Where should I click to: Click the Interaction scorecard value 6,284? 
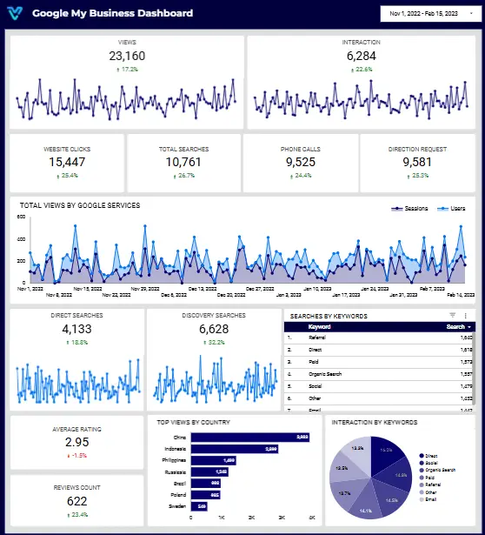362,56
